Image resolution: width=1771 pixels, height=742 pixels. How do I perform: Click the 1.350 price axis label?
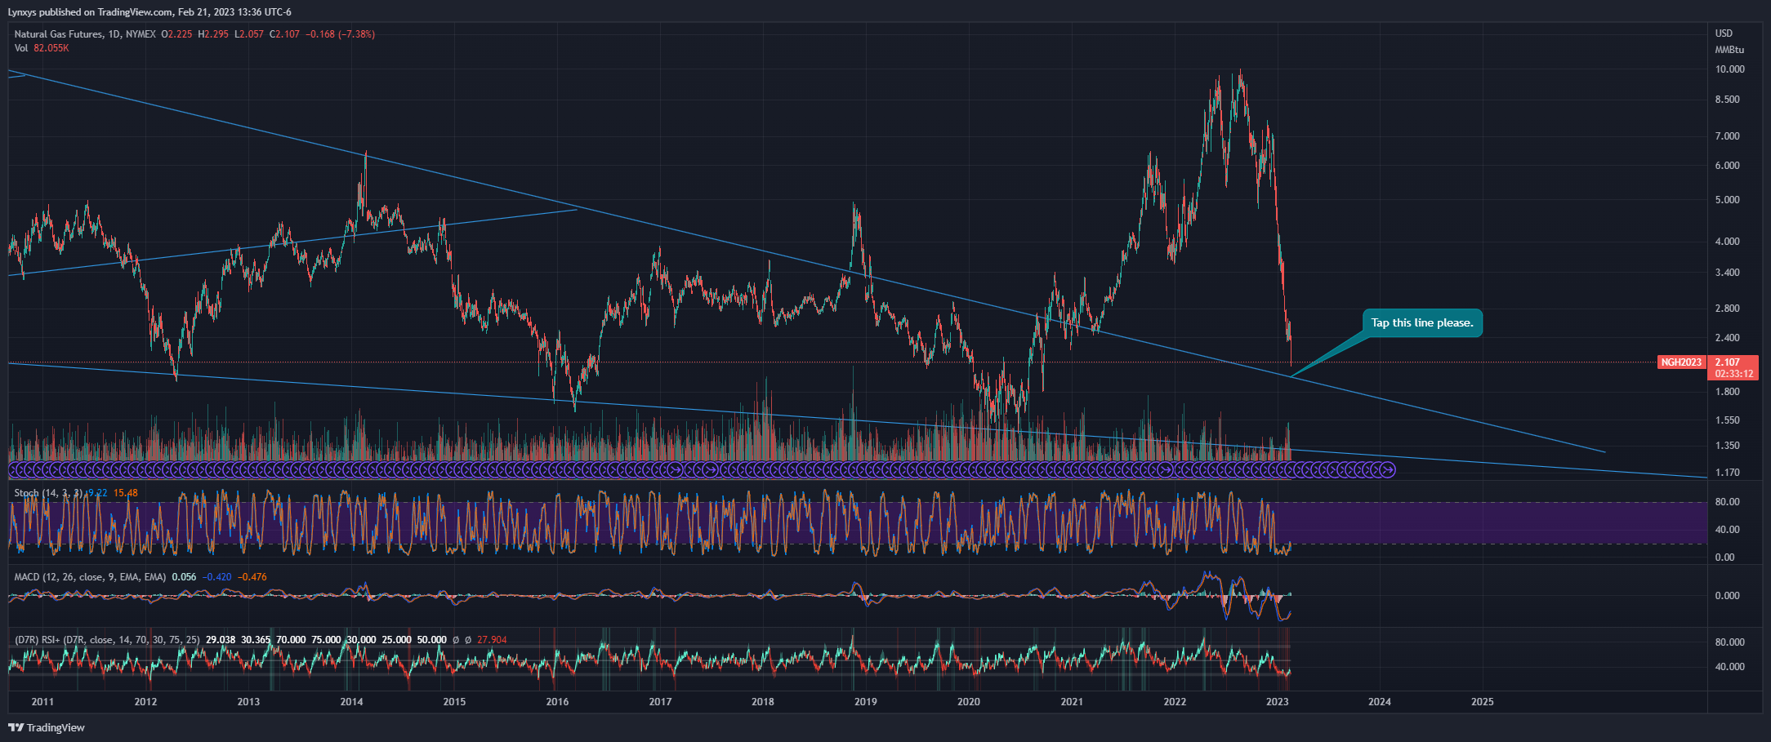coord(1728,446)
